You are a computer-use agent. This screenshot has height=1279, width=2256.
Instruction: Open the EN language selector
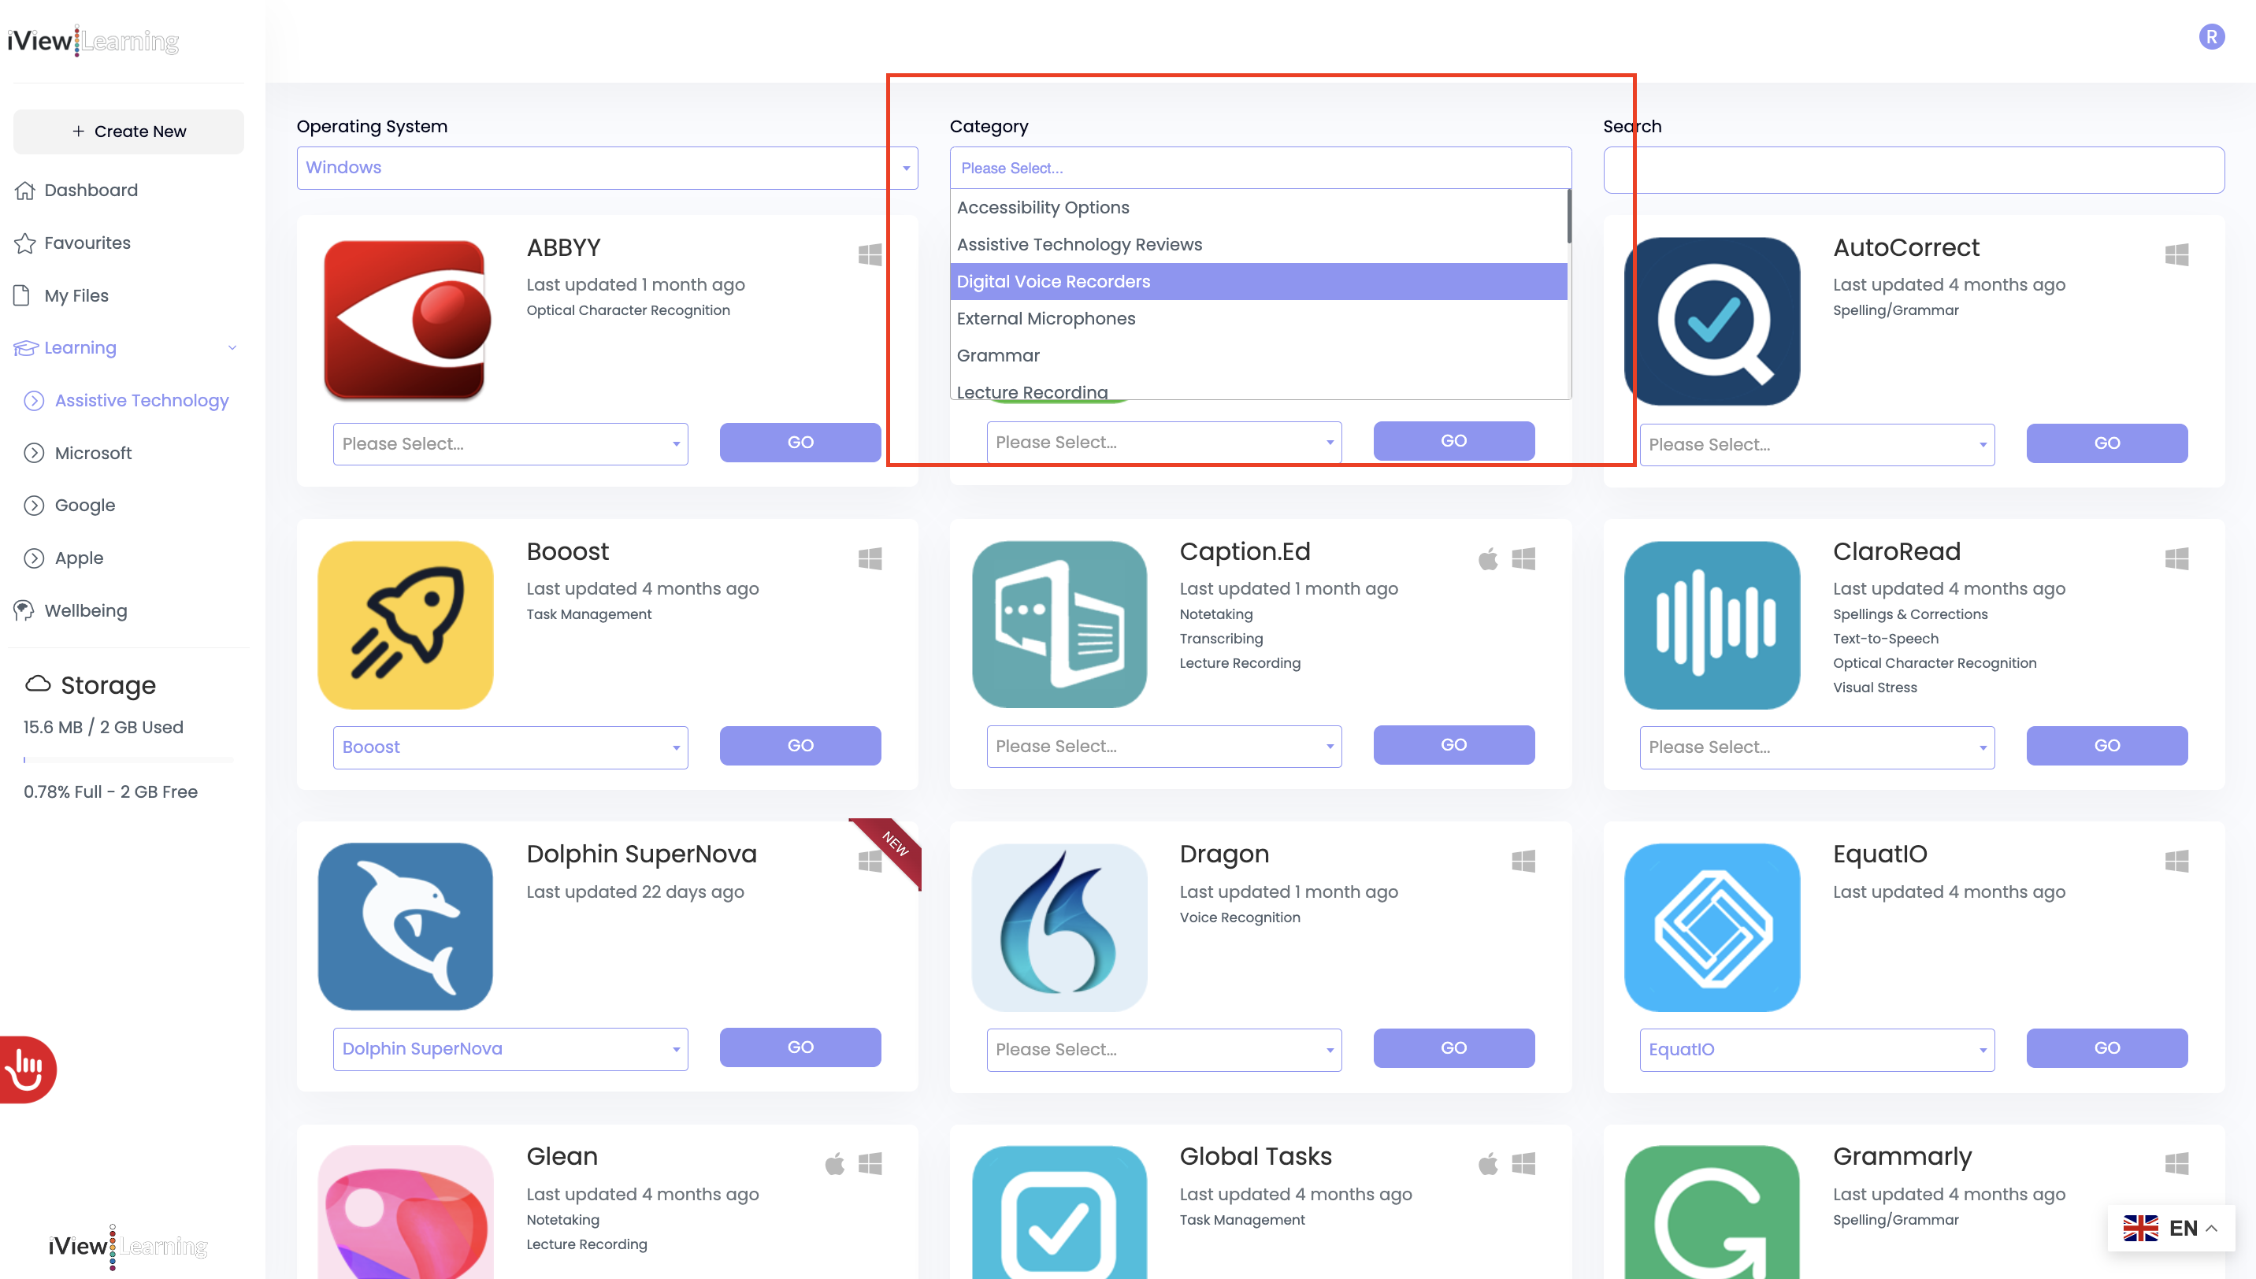click(2170, 1228)
